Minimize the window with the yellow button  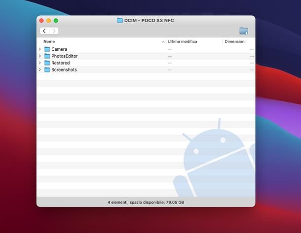(49, 21)
